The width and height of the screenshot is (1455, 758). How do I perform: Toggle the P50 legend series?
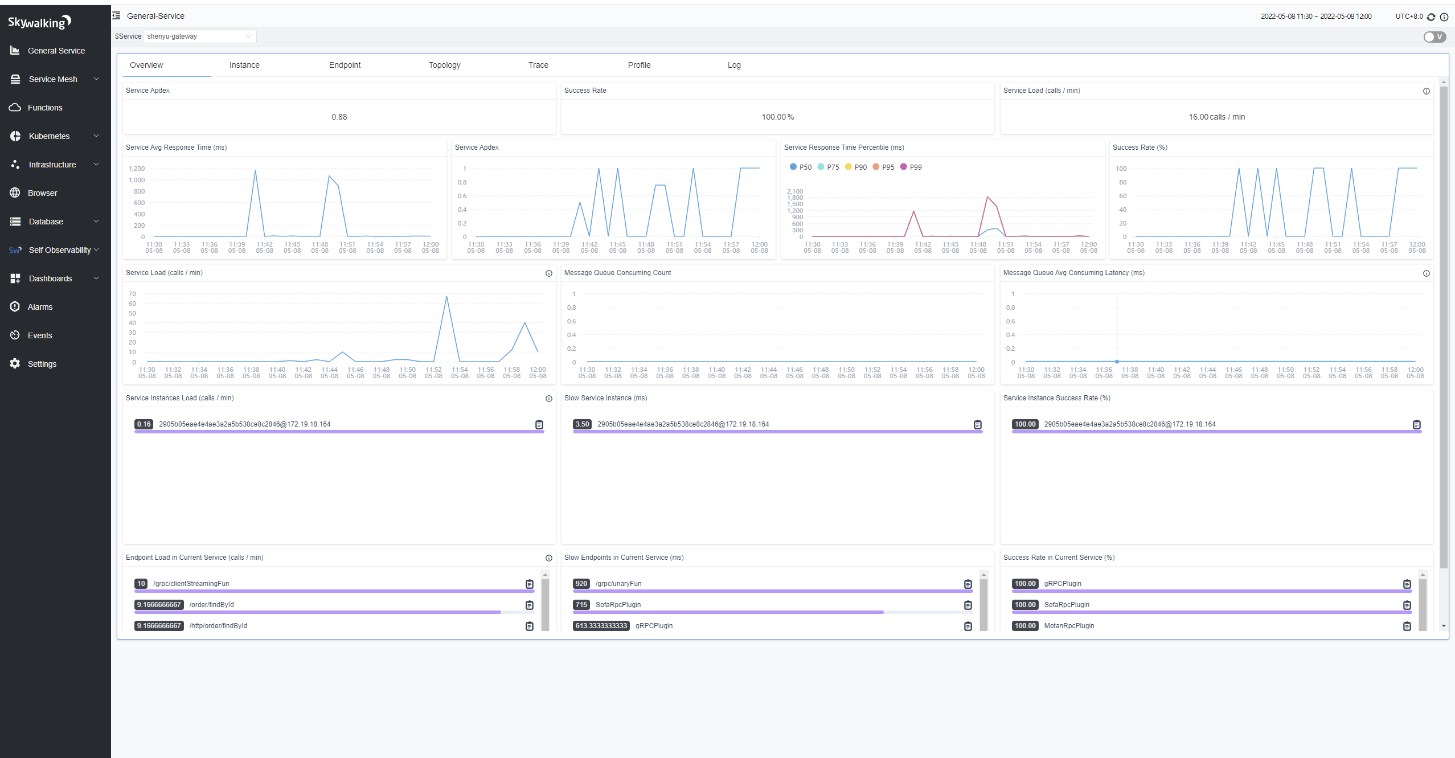(800, 167)
